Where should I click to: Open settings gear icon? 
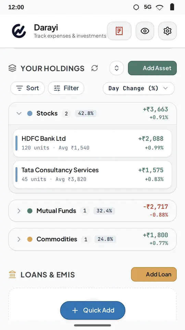[x=168, y=31]
